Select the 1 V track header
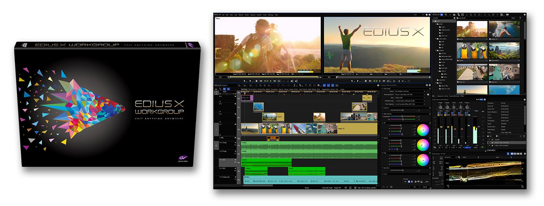 click(227, 129)
